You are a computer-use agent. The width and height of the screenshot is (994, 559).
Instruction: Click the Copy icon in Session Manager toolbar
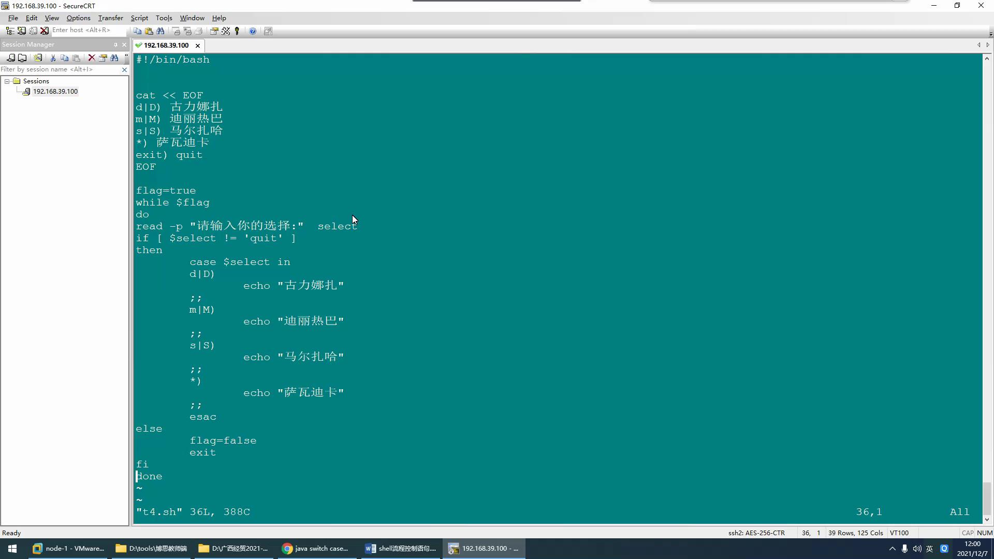pos(65,58)
